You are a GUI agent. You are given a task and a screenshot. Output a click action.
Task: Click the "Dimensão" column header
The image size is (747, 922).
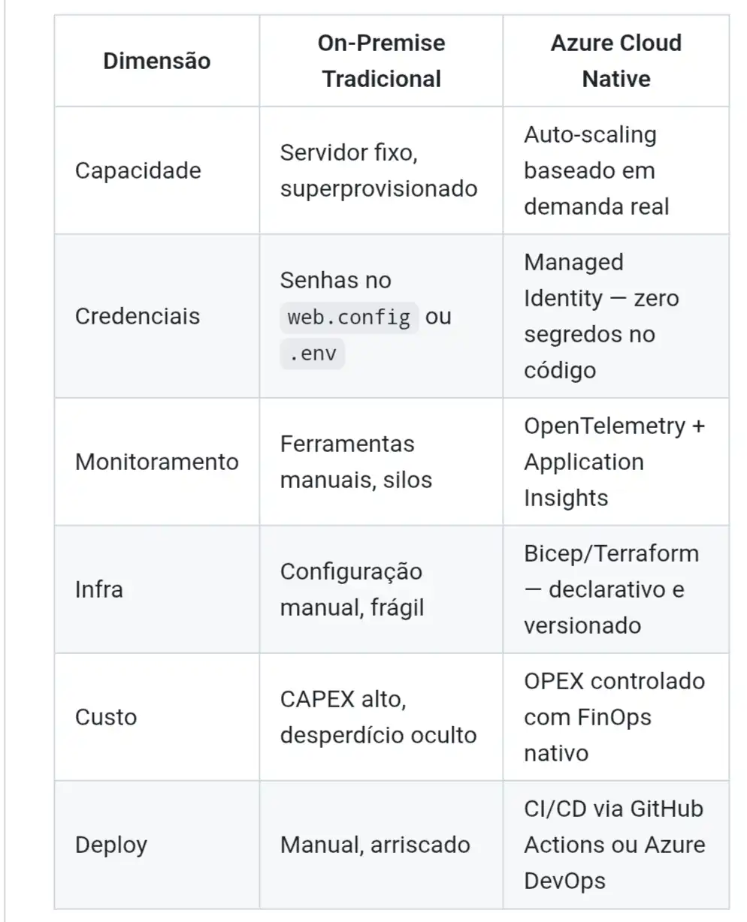(156, 61)
